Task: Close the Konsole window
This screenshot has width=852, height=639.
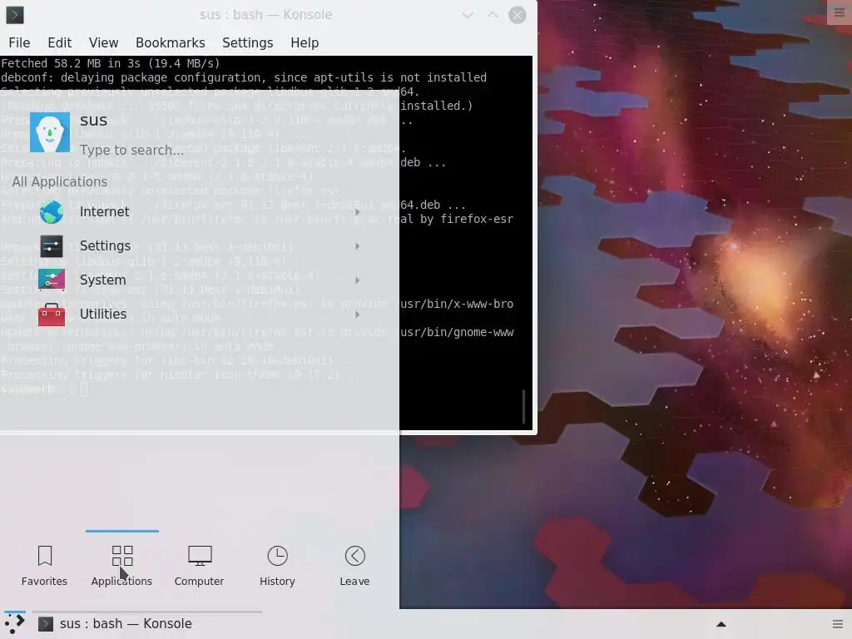Action: (518, 15)
